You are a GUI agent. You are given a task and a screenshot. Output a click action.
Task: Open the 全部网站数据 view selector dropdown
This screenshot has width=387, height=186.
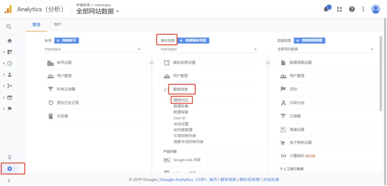point(97,11)
